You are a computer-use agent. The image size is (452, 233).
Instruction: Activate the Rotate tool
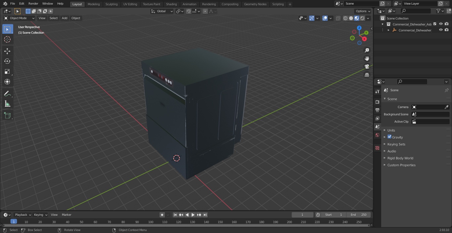(7, 61)
